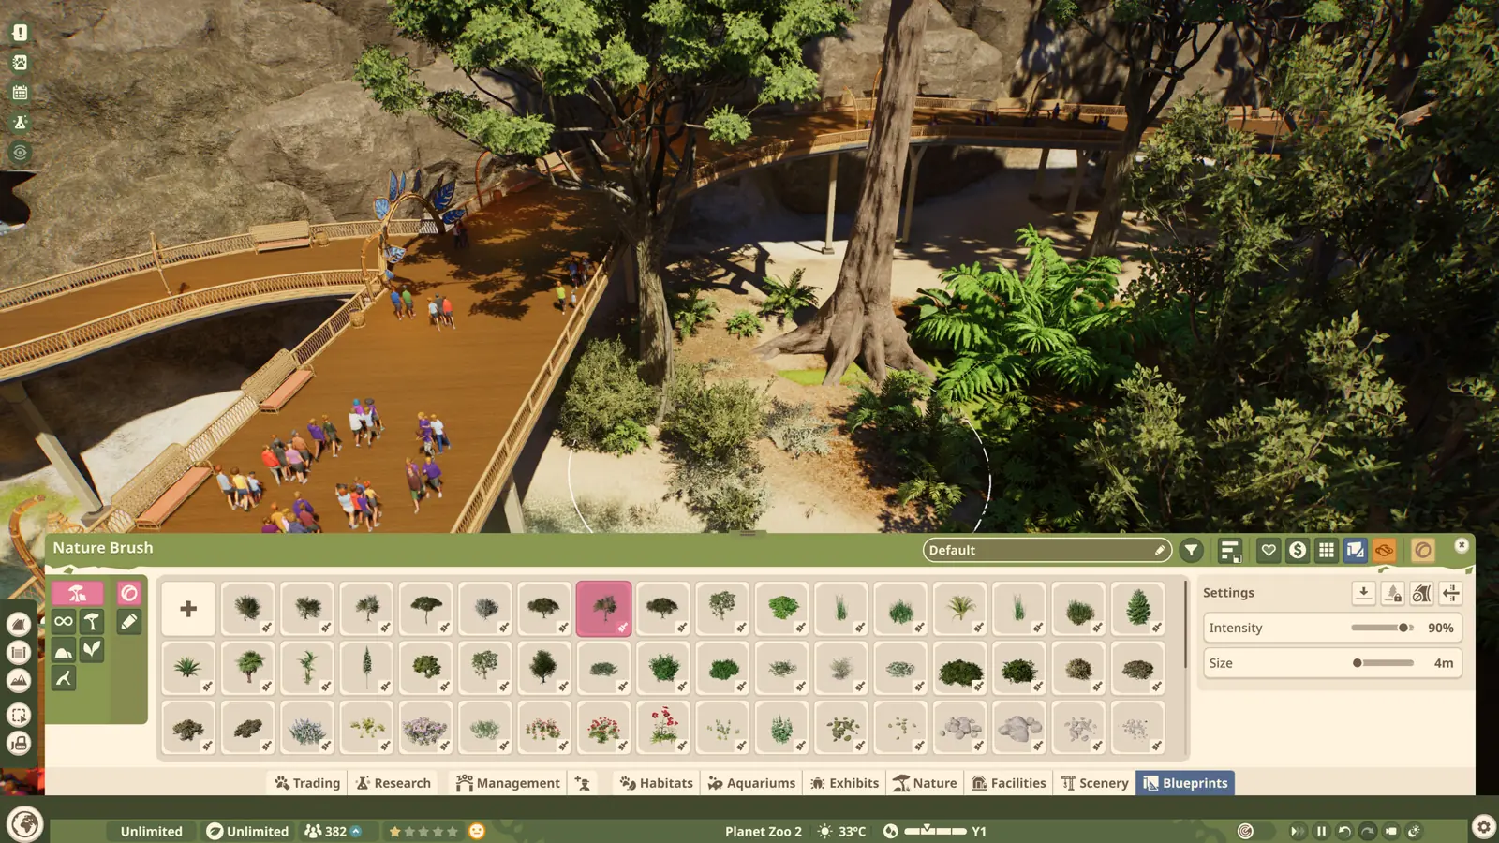Screen dimensions: 1499x843
Task: Expand the guest count arrow next to 382
Action: pyautogui.click(x=356, y=831)
